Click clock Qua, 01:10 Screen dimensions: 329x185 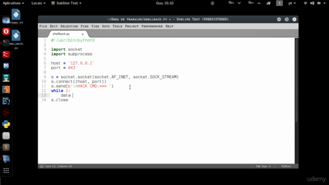pos(164,3)
